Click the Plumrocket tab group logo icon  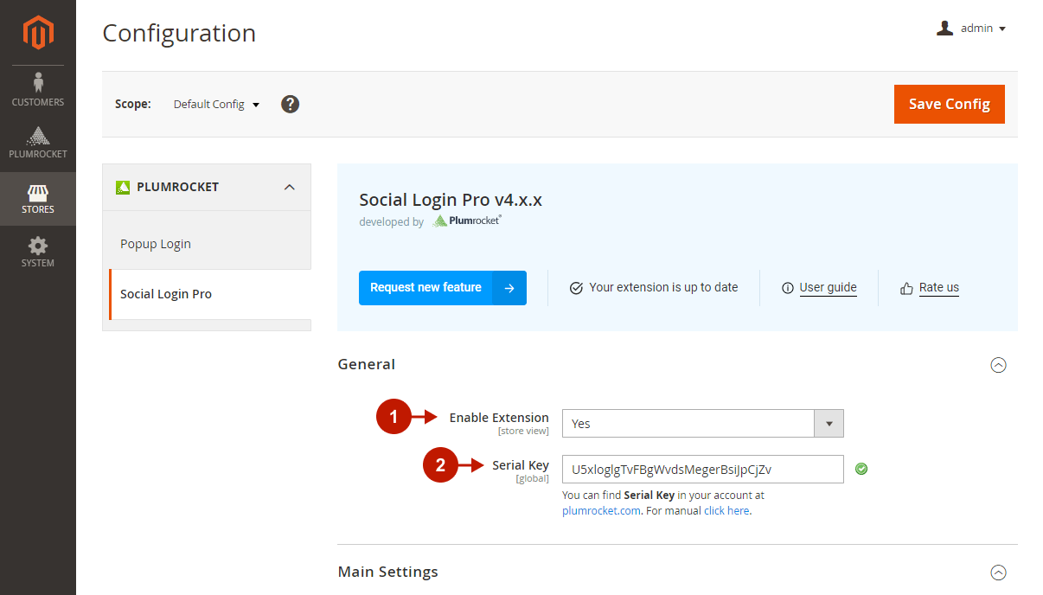click(x=123, y=187)
